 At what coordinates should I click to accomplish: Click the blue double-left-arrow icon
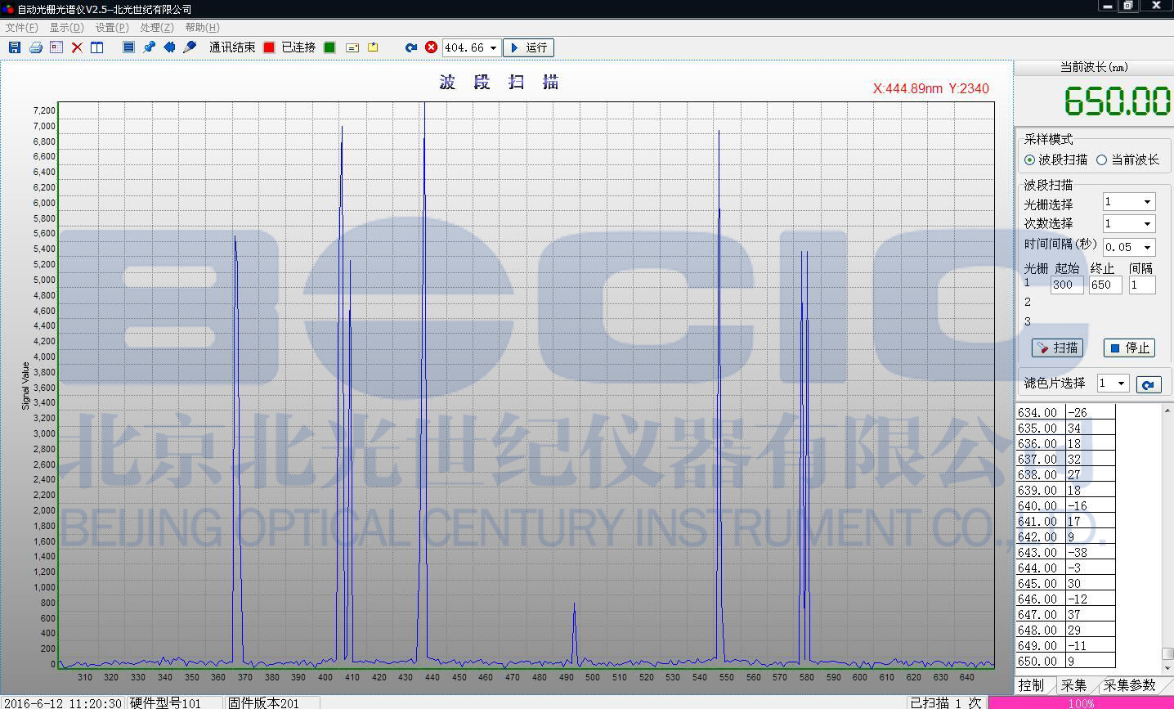pos(169,47)
